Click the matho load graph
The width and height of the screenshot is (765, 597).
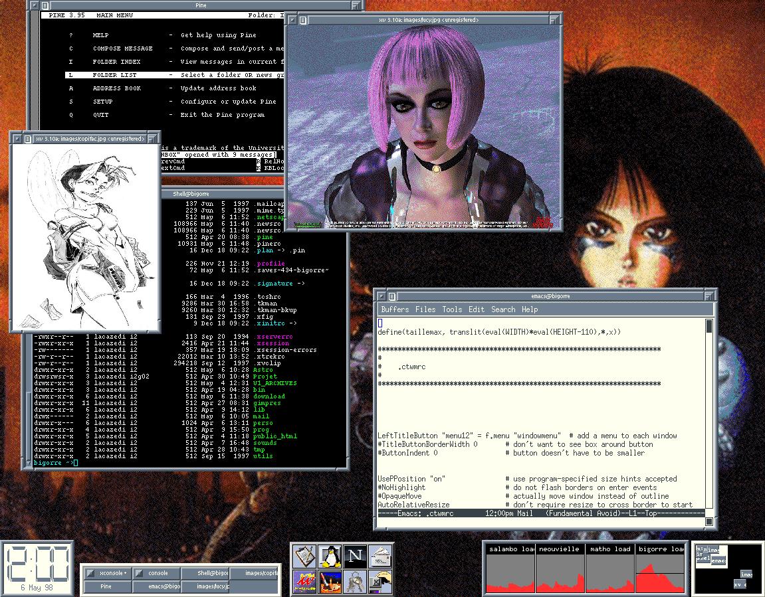tap(610, 568)
